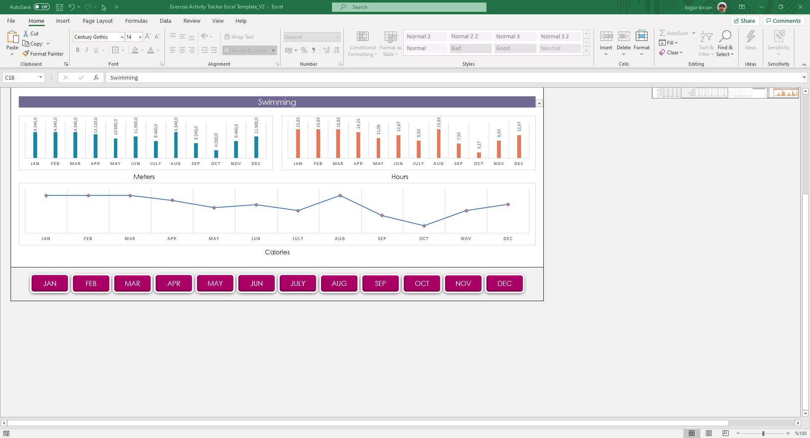The height and width of the screenshot is (438, 810).
Task: Open Conditional Formatting options
Action: pyautogui.click(x=362, y=43)
